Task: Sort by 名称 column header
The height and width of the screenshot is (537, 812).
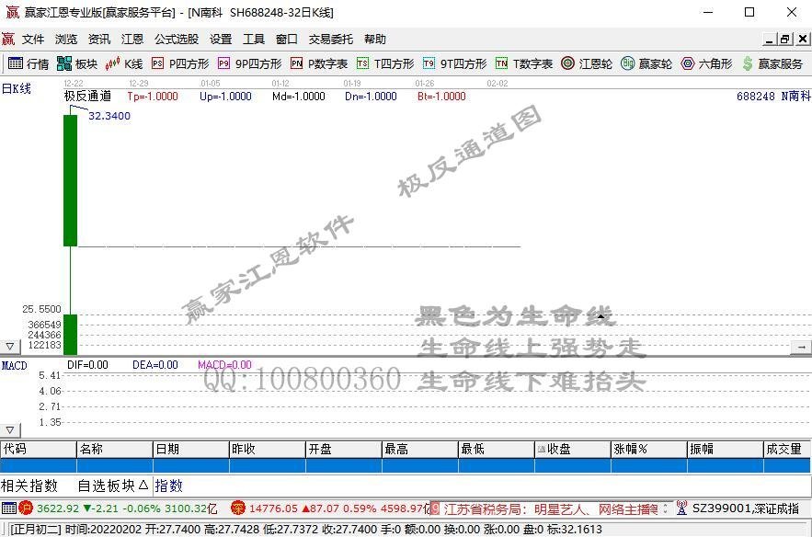Action: point(115,449)
